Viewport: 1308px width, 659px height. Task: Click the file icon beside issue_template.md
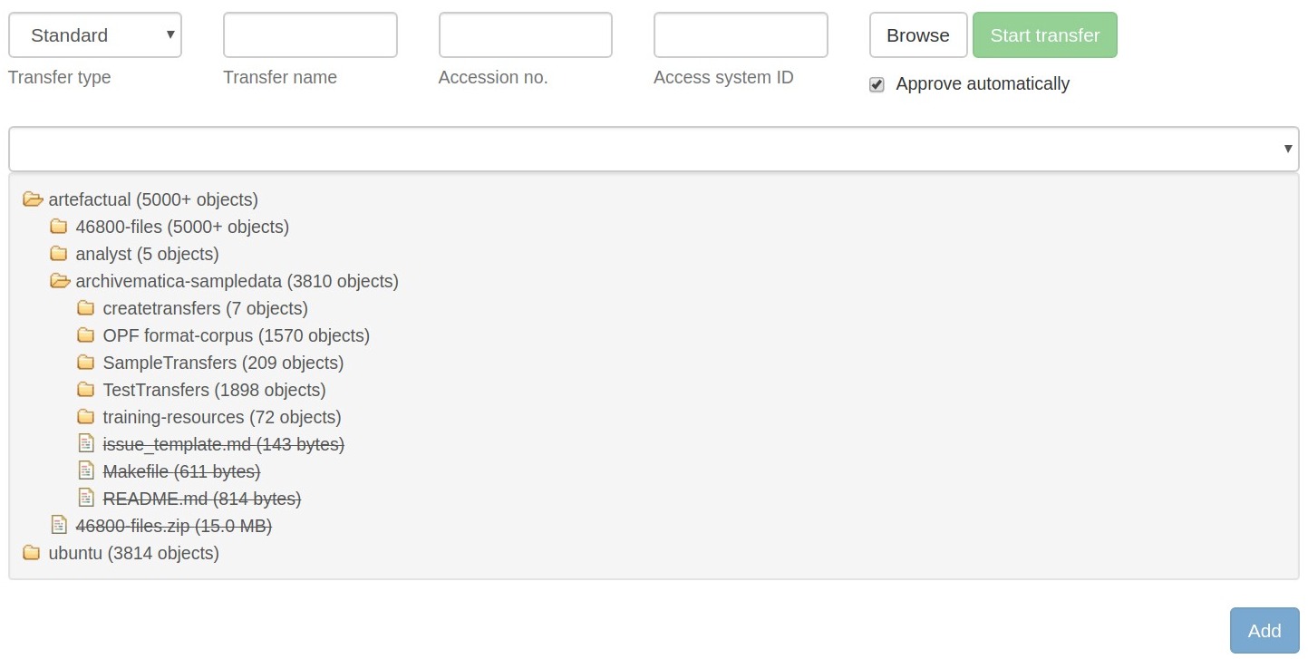tap(86, 443)
